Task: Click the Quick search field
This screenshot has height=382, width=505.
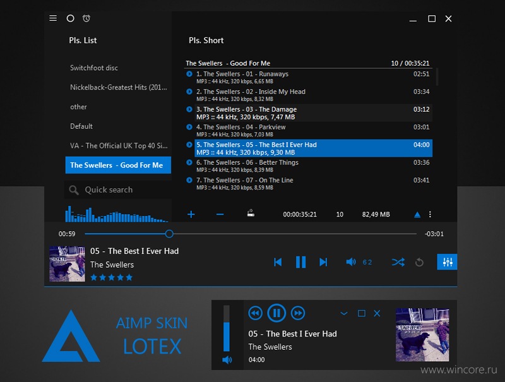Action: coord(118,189)
